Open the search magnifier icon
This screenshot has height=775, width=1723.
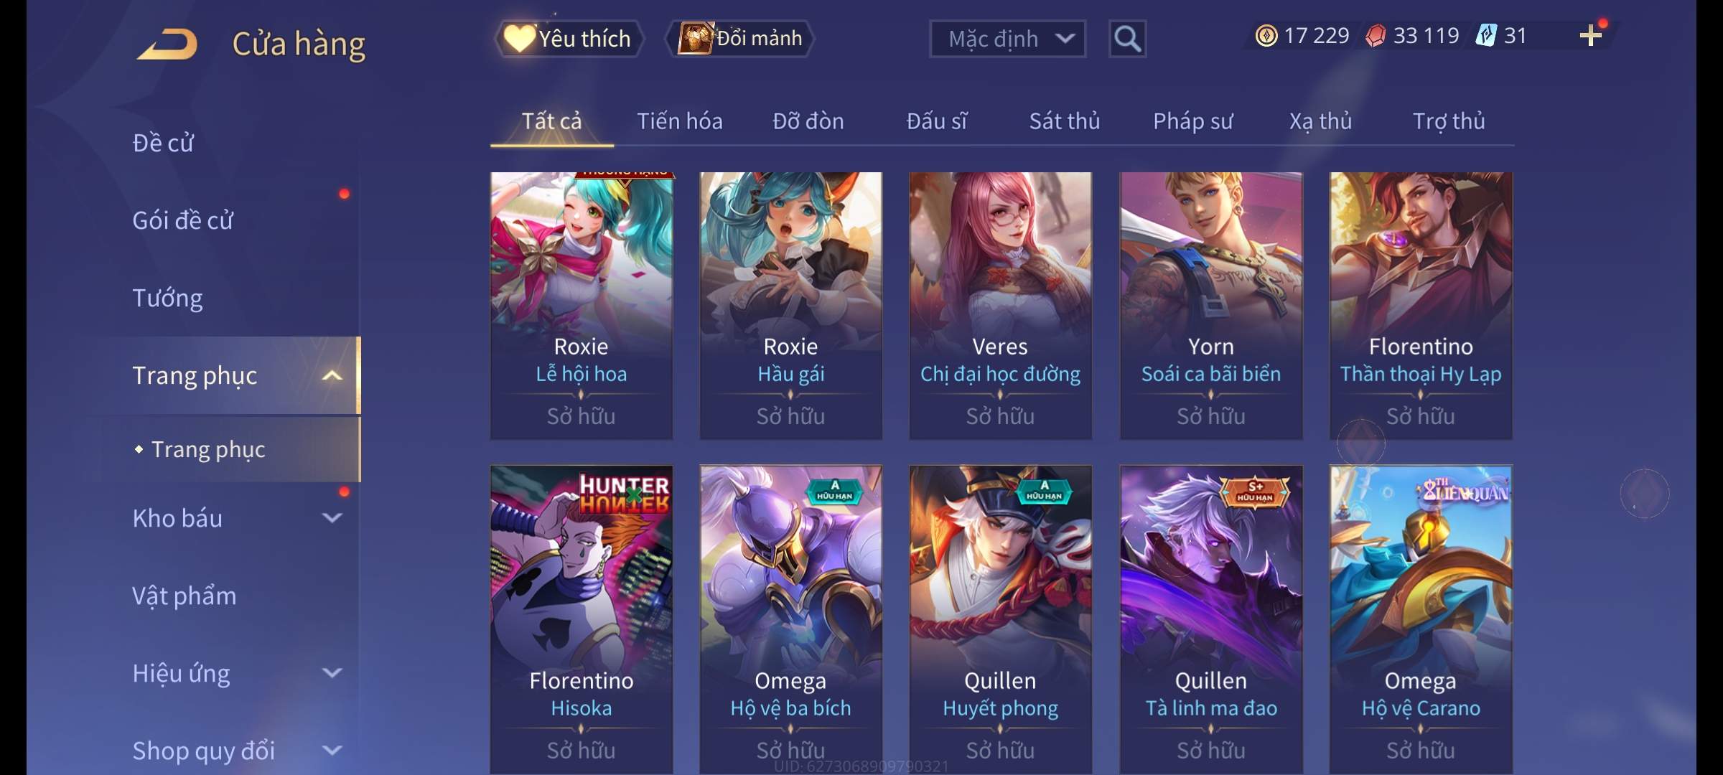(1127, 39)
